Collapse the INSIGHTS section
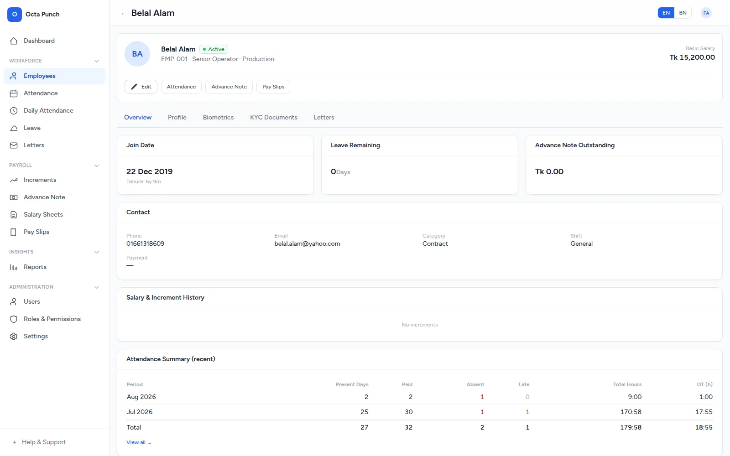Screen dimensions: 730x456 96,252
